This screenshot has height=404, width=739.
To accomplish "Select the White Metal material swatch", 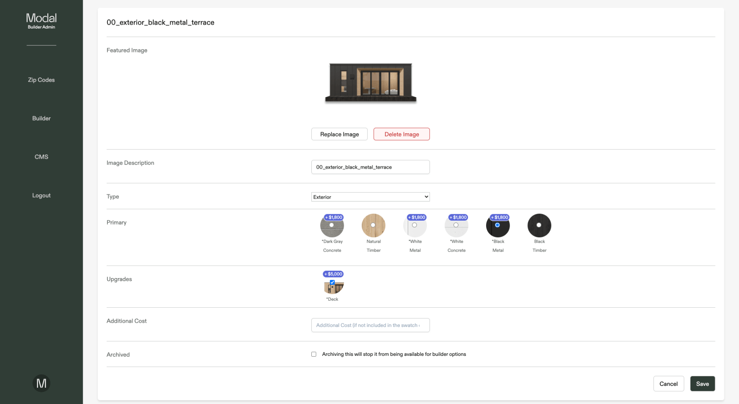I will point(415,225).
